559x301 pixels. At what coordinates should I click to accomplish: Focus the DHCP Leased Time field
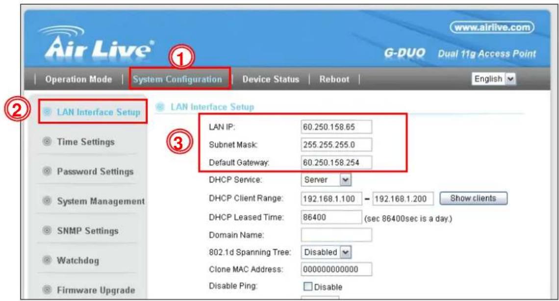point(331,217)
